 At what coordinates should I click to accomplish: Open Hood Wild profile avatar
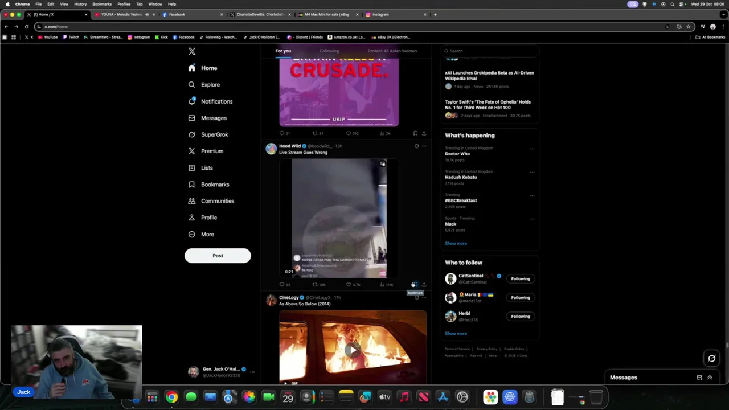[x=271, y=149]
